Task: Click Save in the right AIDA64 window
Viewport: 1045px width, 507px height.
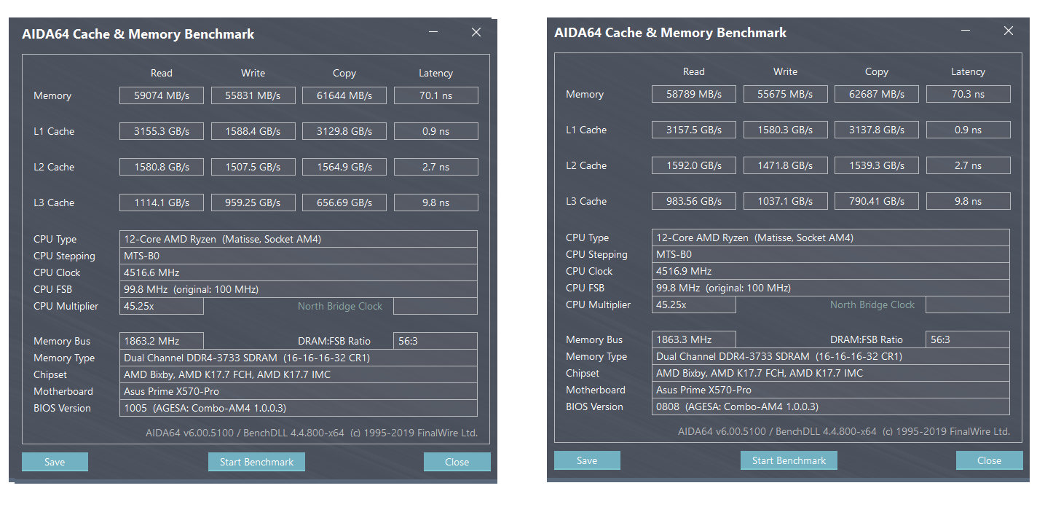Action: click(587, 460)
